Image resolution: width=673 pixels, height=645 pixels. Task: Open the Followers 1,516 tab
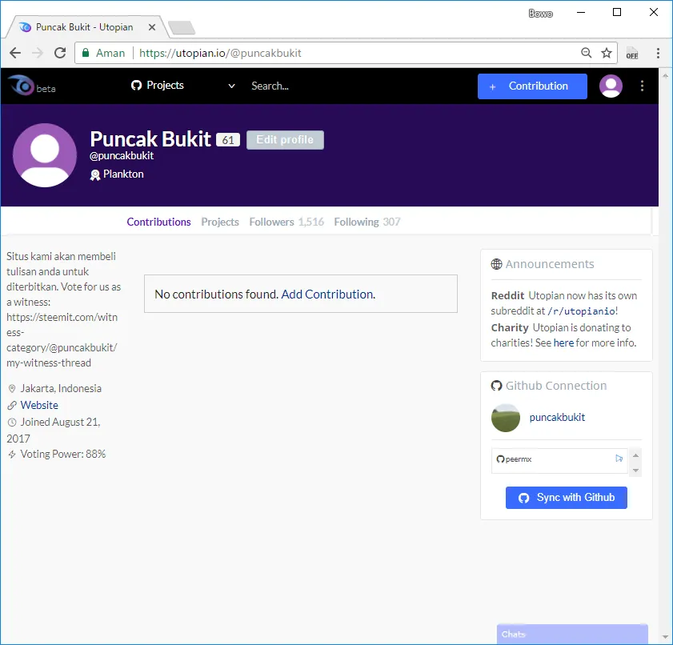(x=286, y=222)
